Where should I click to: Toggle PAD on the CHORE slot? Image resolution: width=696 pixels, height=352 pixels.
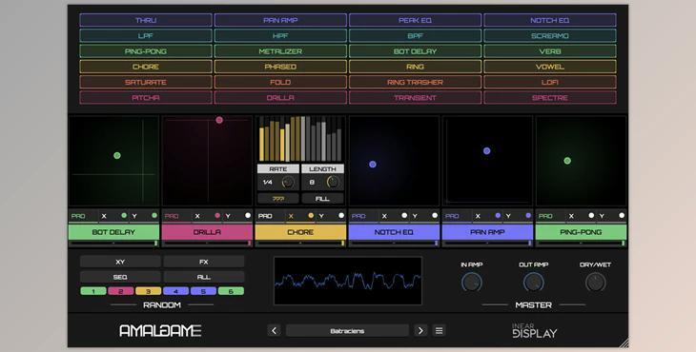265,216
